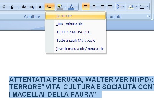Viewport: 154px width, 112px height.
Task: Toggle strikethrough formatting (abc icon)
Action: 24,7
